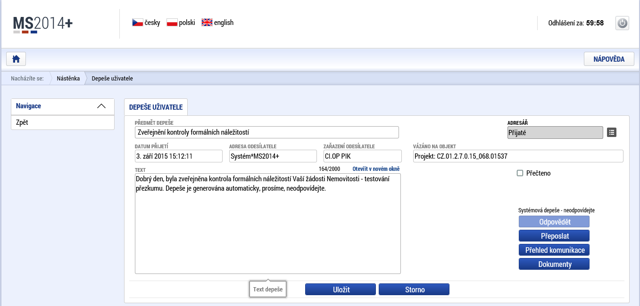Click the Navigace header
Image resolution: width=640 pixels, height=306 pixels.
click(x=62, y=106)
